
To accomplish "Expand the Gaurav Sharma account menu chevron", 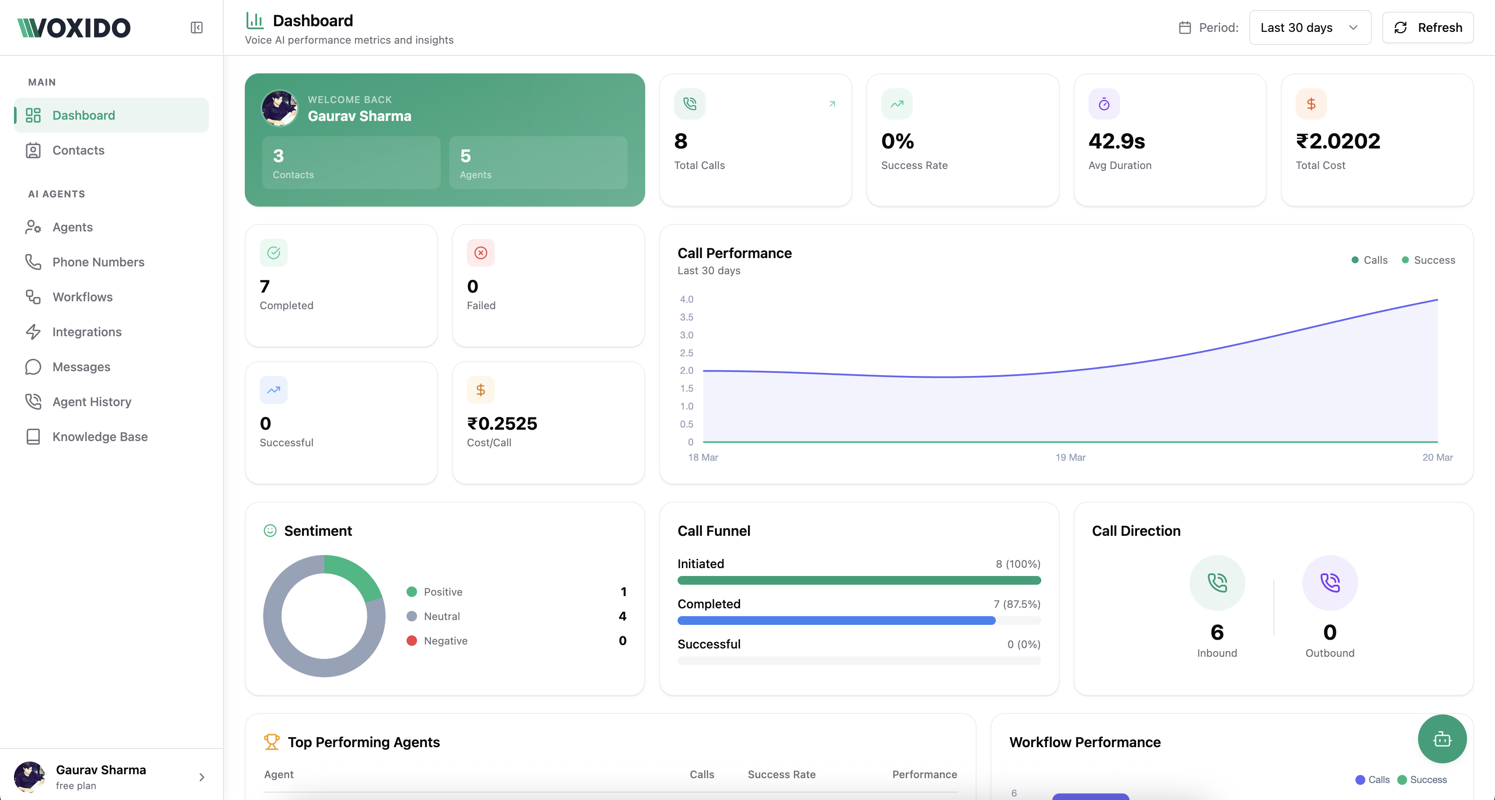I will pos(202,777).
